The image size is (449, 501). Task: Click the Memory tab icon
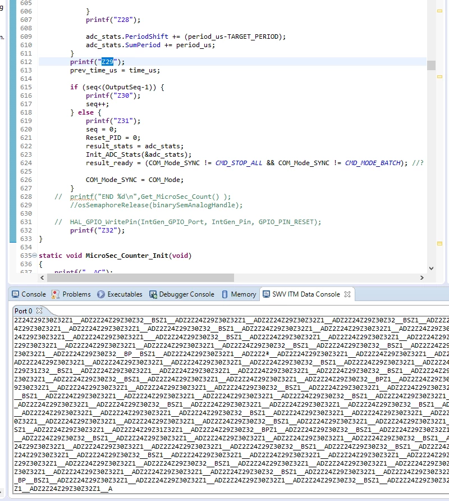[225, 294]
